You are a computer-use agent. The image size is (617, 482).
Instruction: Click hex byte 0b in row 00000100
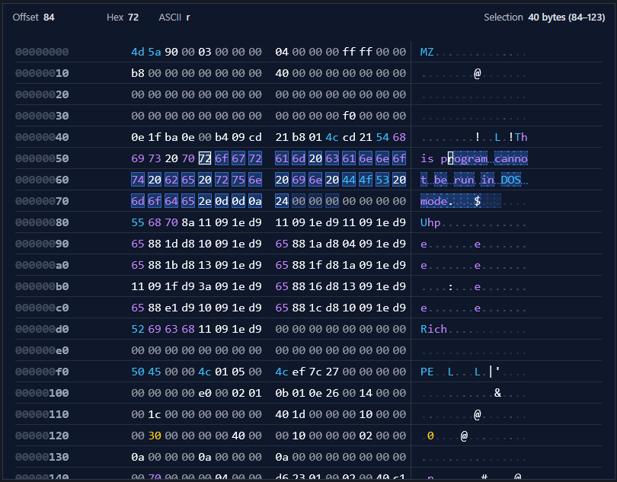[x=282, y=393]
